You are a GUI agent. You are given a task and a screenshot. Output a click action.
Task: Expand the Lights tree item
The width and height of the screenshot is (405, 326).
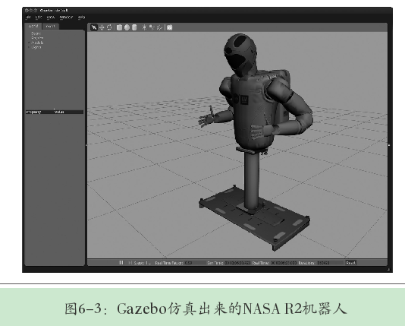click(x=29, y=47)
